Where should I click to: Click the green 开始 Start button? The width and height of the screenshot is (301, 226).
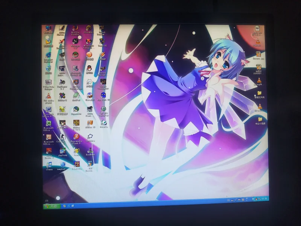tap(52, 206)
